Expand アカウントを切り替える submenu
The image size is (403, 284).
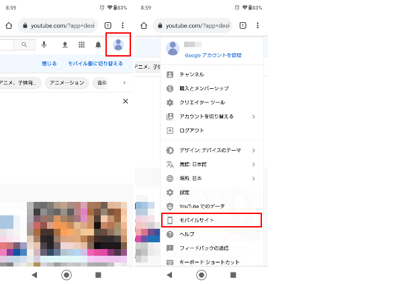click(x=212, y=116)
